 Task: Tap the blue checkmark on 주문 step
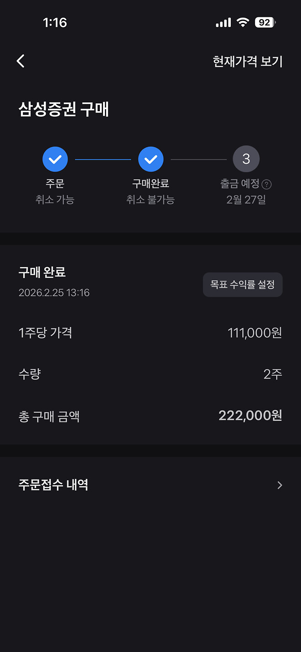click(55, 159)
